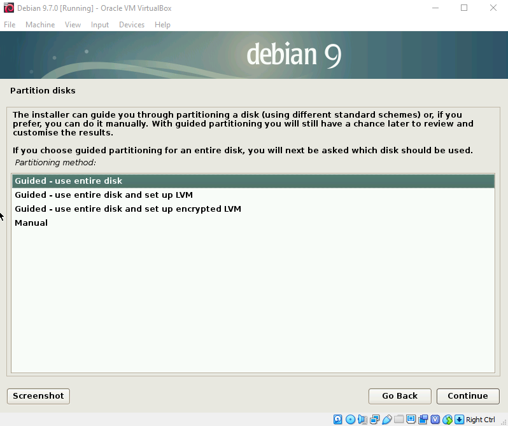Screen dimensions: 508x426
Task: Open the Machine menu
Action: [40, 25]
